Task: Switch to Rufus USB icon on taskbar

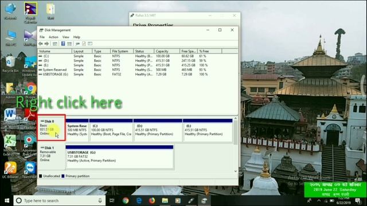Action: [191, 201]
